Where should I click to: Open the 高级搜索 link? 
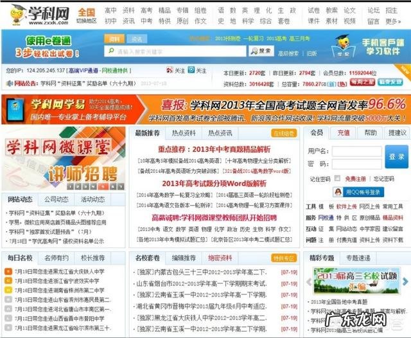288,53
